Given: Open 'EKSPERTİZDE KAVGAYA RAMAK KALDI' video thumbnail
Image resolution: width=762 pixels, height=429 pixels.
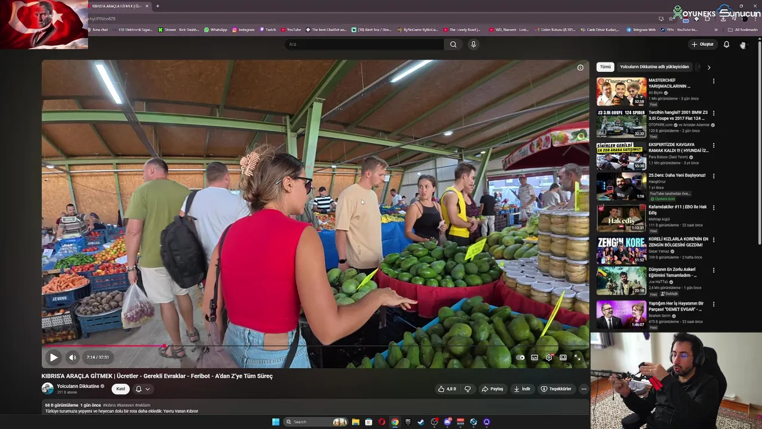Looking at the screenshot, I should point(622,156).
